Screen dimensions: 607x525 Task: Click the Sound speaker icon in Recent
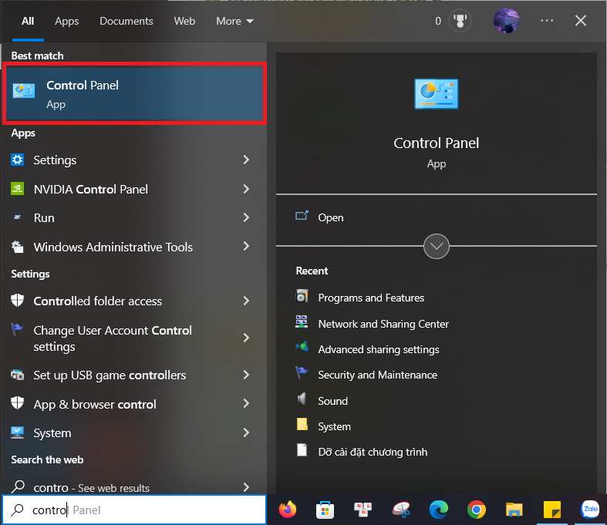pyautogui.click(x=302, y=399)
